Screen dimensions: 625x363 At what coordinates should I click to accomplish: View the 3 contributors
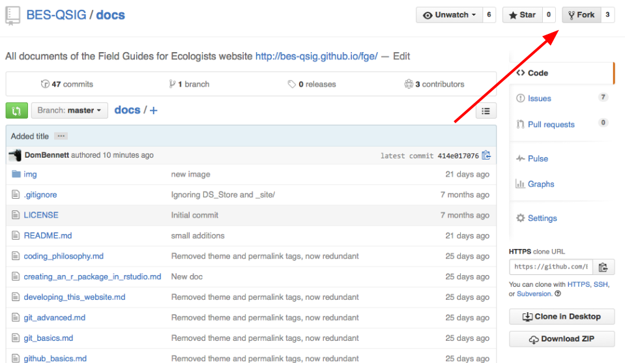coord(435,84)
